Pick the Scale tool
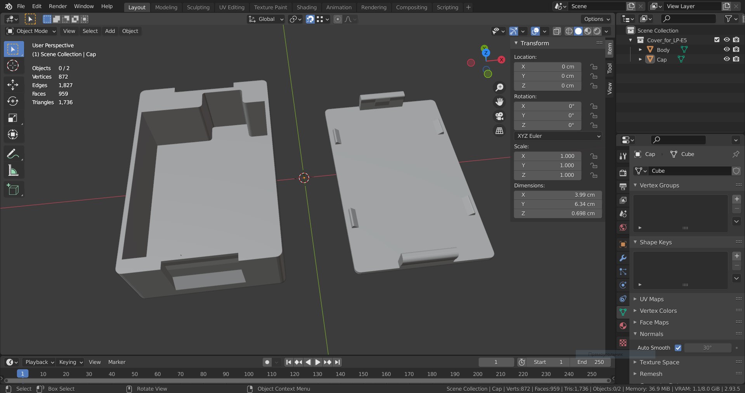 (x=13, y=118)
